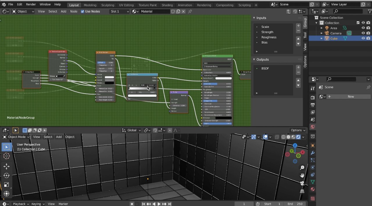Go to parent node tree arrow
The image size is (372, 206).
[x=288, y=11]
